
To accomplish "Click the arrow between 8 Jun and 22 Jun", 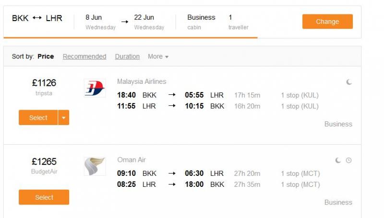I will pos(125,22).
